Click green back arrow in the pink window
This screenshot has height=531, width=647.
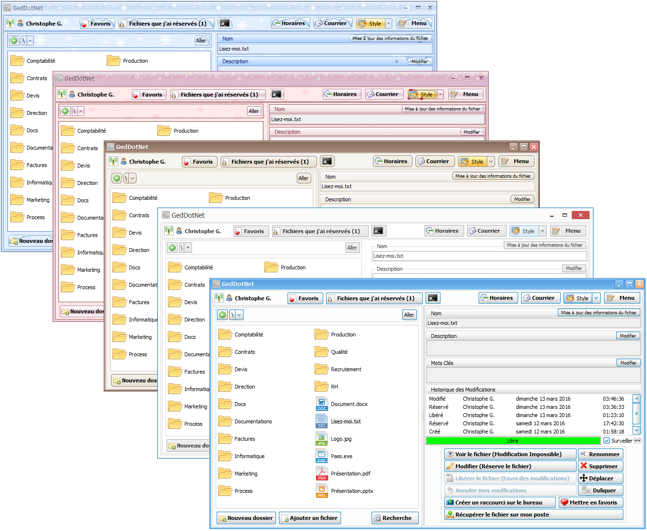coord(66,111)
